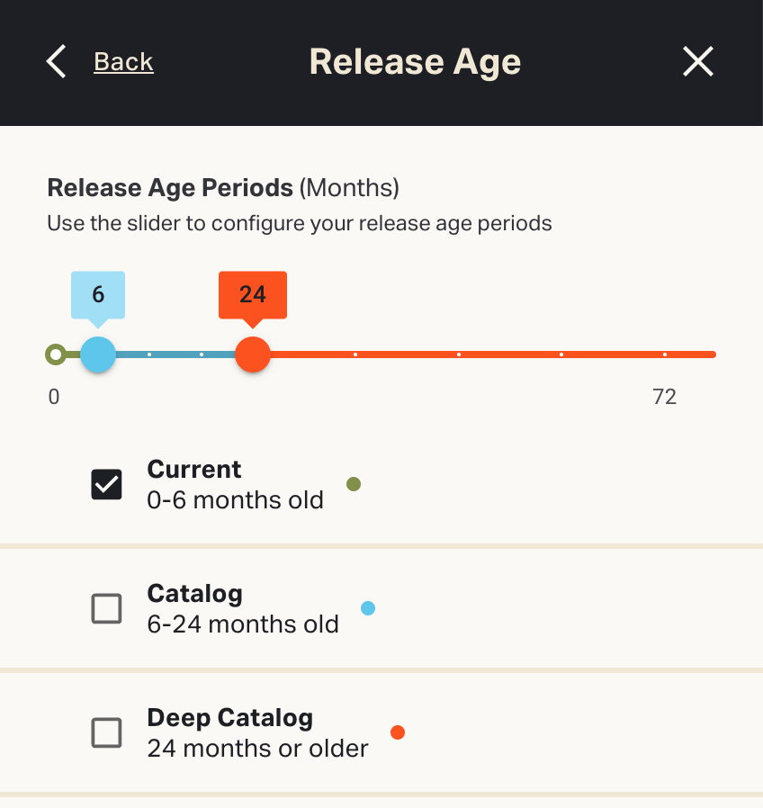Viewport: 763px width, 808px height.
Task: Click the Release Age title heading
Action: tap(415, 62)
